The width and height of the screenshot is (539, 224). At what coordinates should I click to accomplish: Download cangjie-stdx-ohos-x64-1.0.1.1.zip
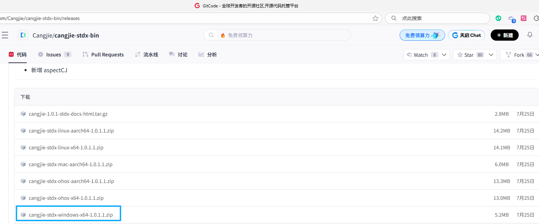pyautogui.click(x=66, y=198)
